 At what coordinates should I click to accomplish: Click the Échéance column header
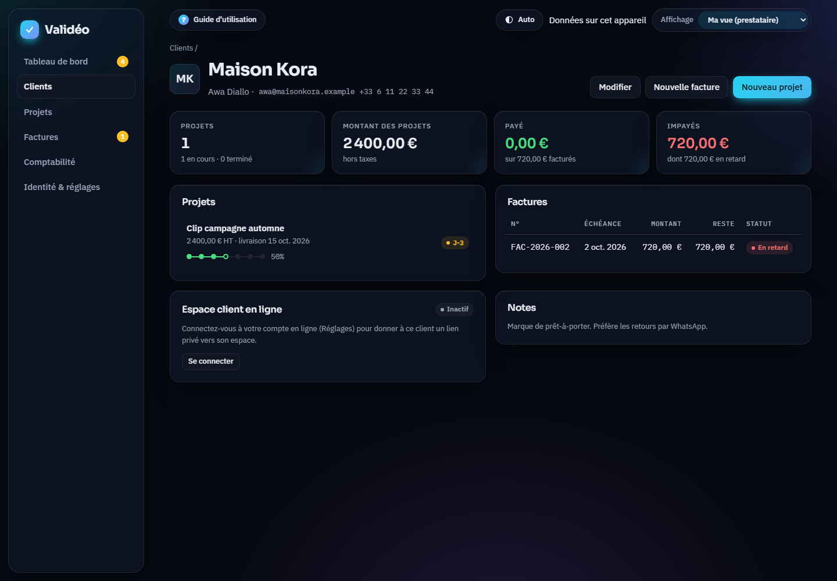[x=603, y=224]
